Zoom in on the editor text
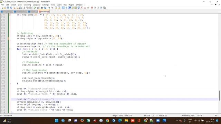Screen dimensions: 221x124 click(x=49, y=8)
